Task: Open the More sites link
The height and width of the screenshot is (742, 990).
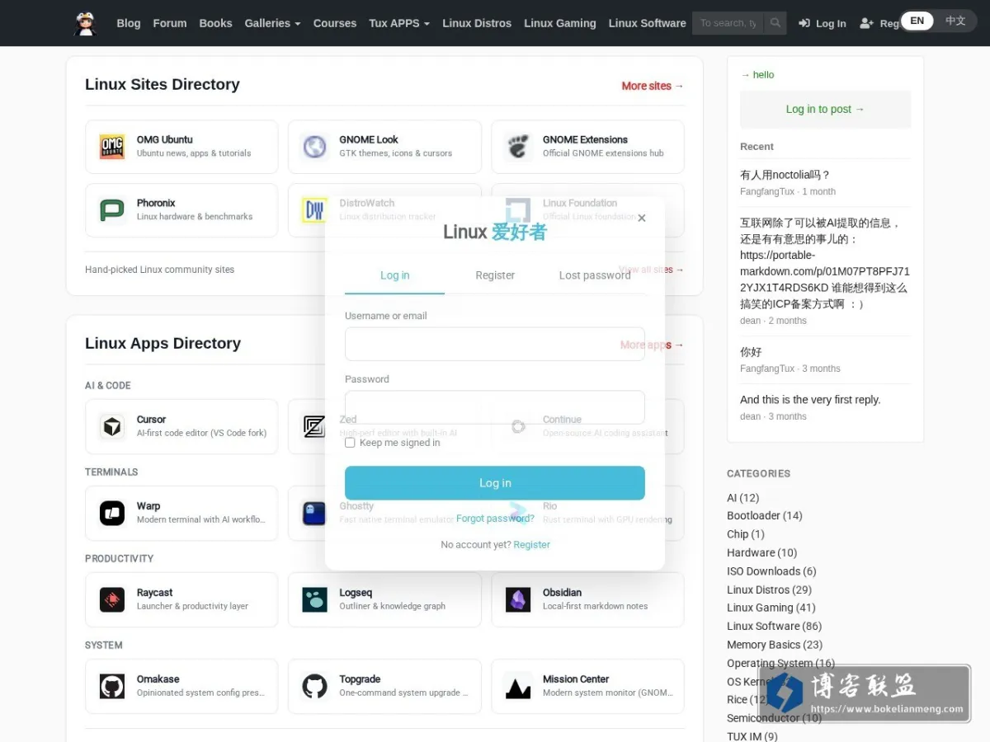Action: tap(653, 86)
